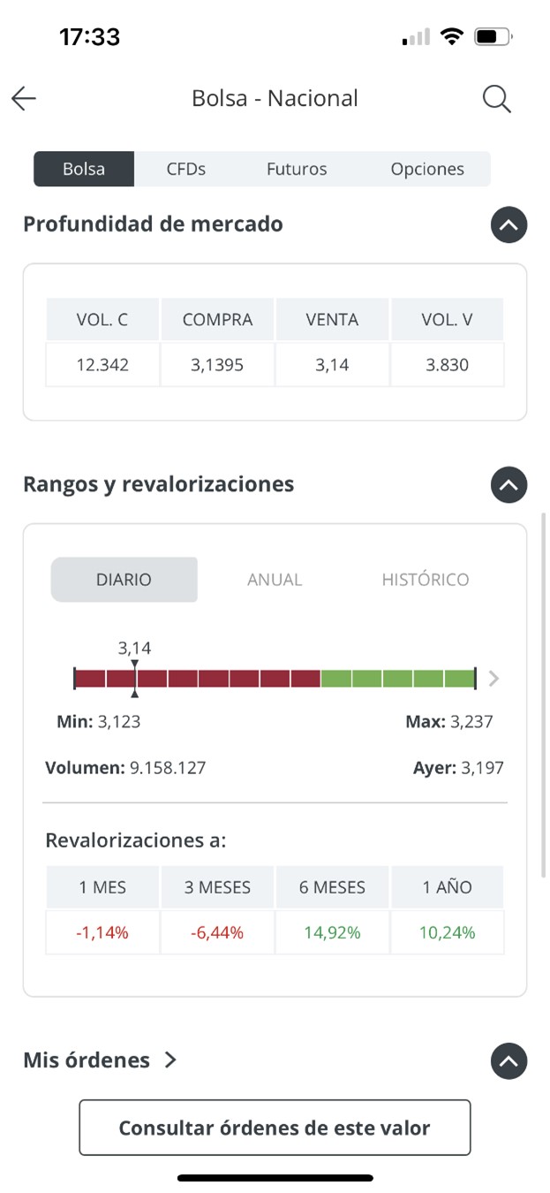The width and height of the screenshot is (550, 1193).
Task: Tap the arrow next to the range bar
Action: tap(493, 679)
